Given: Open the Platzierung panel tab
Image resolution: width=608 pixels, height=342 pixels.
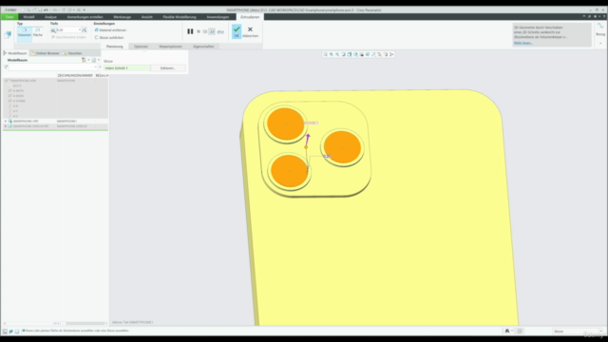Looking at the screenshot, I should (x=114, y=47).
